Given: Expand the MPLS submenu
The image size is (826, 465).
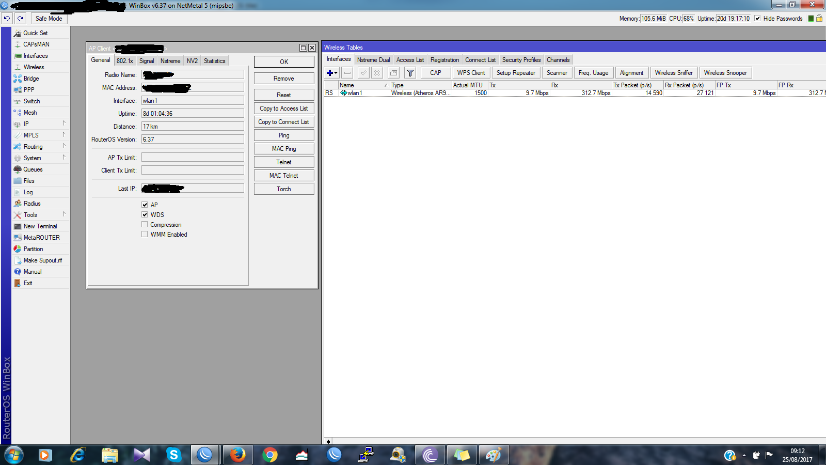Looking at the screenshot, I should (64, 135).
